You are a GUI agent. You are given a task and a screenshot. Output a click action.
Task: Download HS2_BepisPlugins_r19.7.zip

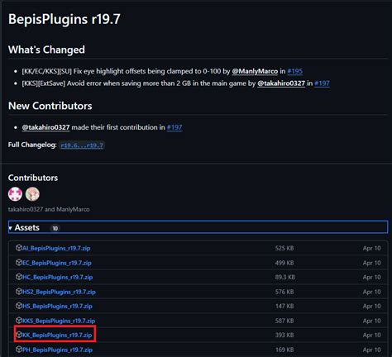pos(59,292)
